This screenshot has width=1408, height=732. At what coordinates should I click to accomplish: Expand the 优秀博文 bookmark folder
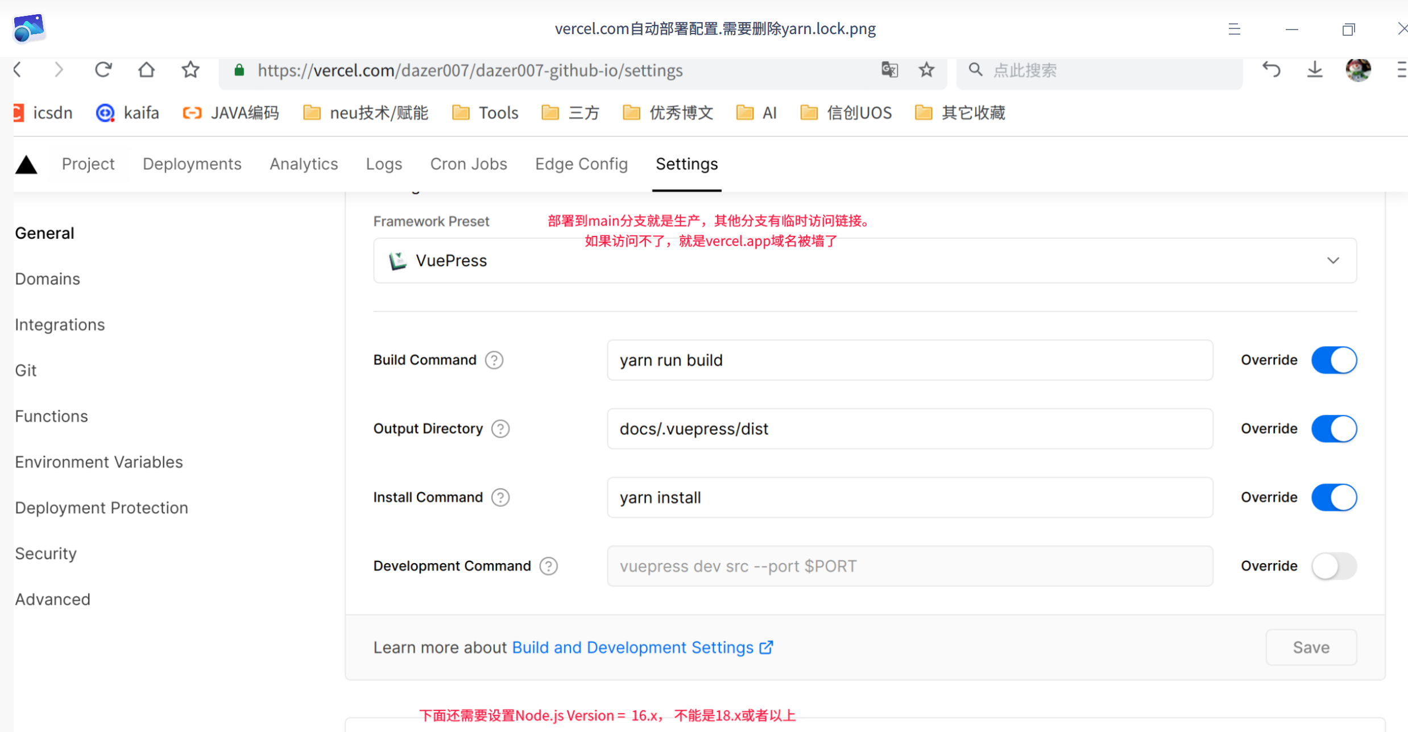(680, 113)
